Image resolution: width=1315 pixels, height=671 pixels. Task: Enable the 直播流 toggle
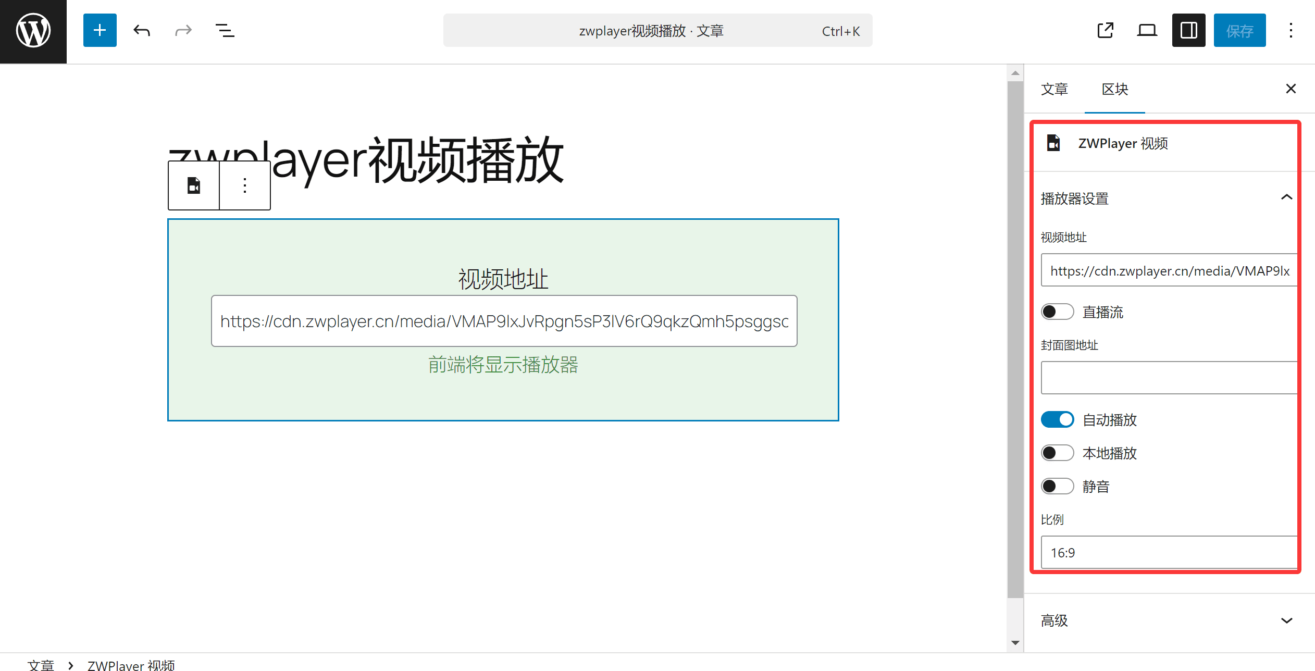(1057, 311)
